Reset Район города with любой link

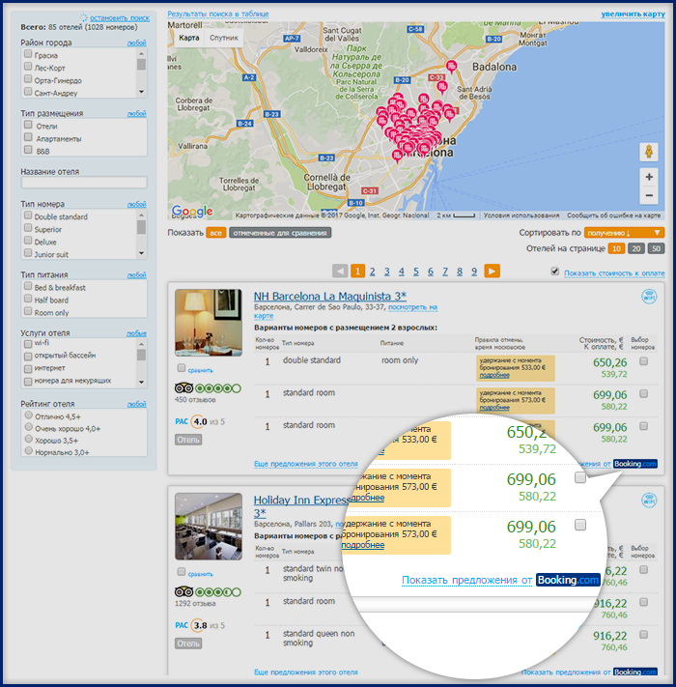pos(136,43)
